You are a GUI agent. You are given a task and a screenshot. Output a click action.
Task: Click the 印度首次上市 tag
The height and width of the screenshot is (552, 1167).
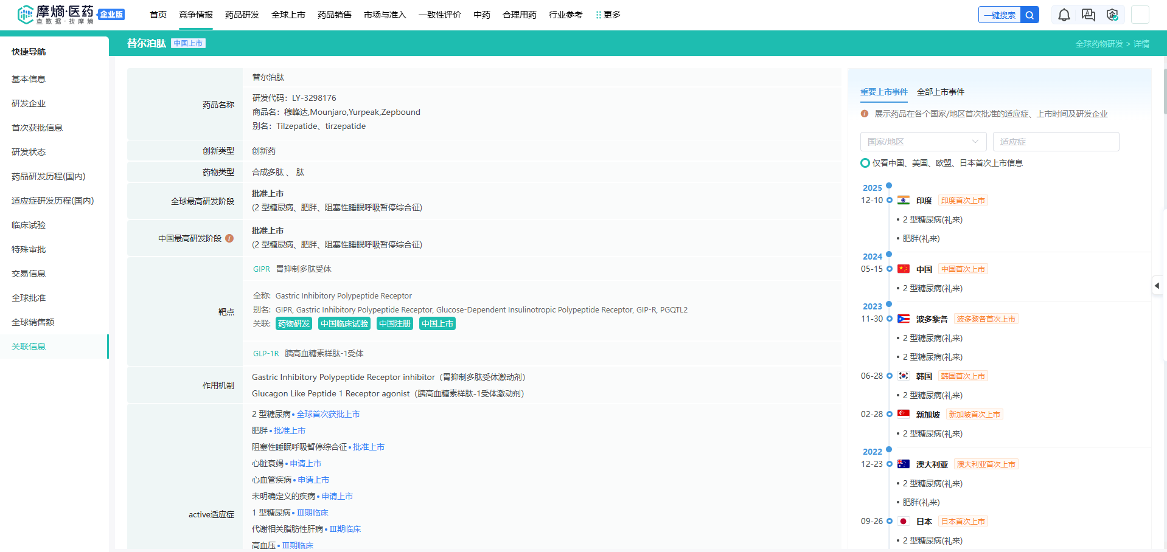click(963, 200)
